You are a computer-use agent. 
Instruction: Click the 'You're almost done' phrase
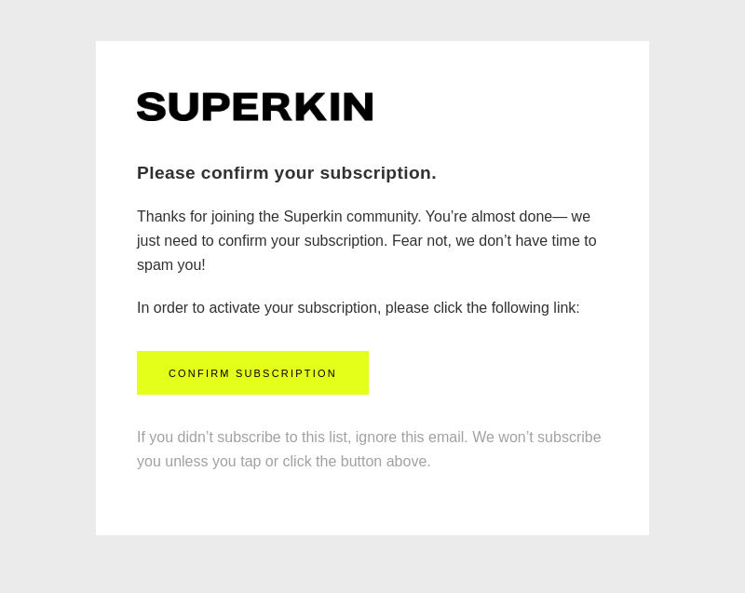tap(488, 217)
